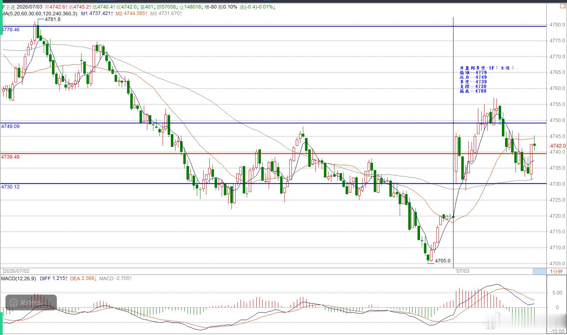Click the 支撑—4730 annotation line
This screenshot has width=567, height=335.
tap(473, 86)
